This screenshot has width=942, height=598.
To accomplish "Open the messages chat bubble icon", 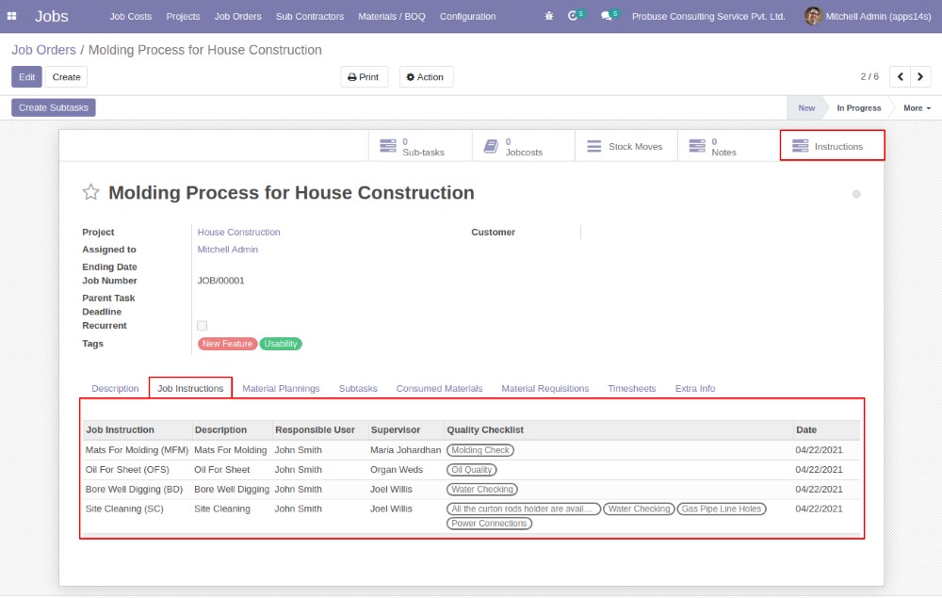I will pos(607,16).
